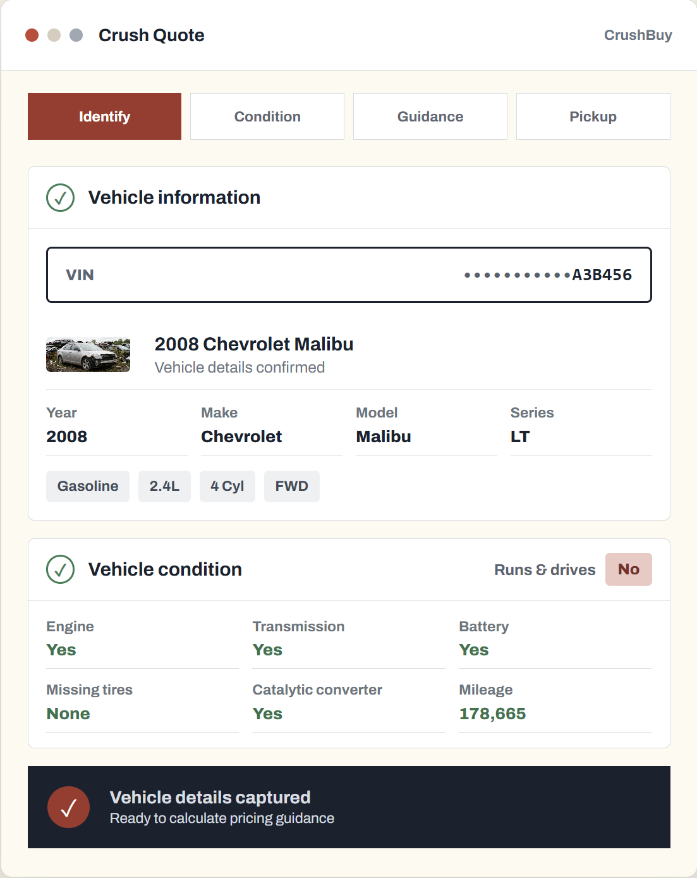Click the beige window dot in title bar
The height and width of the screenshot is (878, 697).
tap(54, 35)
